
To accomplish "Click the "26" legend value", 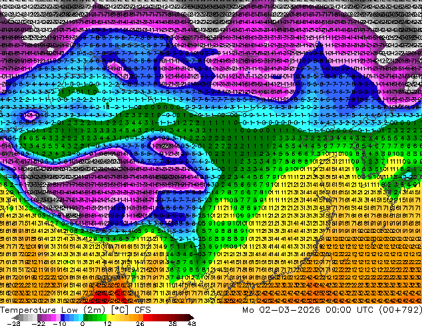I will click(140, 323).
